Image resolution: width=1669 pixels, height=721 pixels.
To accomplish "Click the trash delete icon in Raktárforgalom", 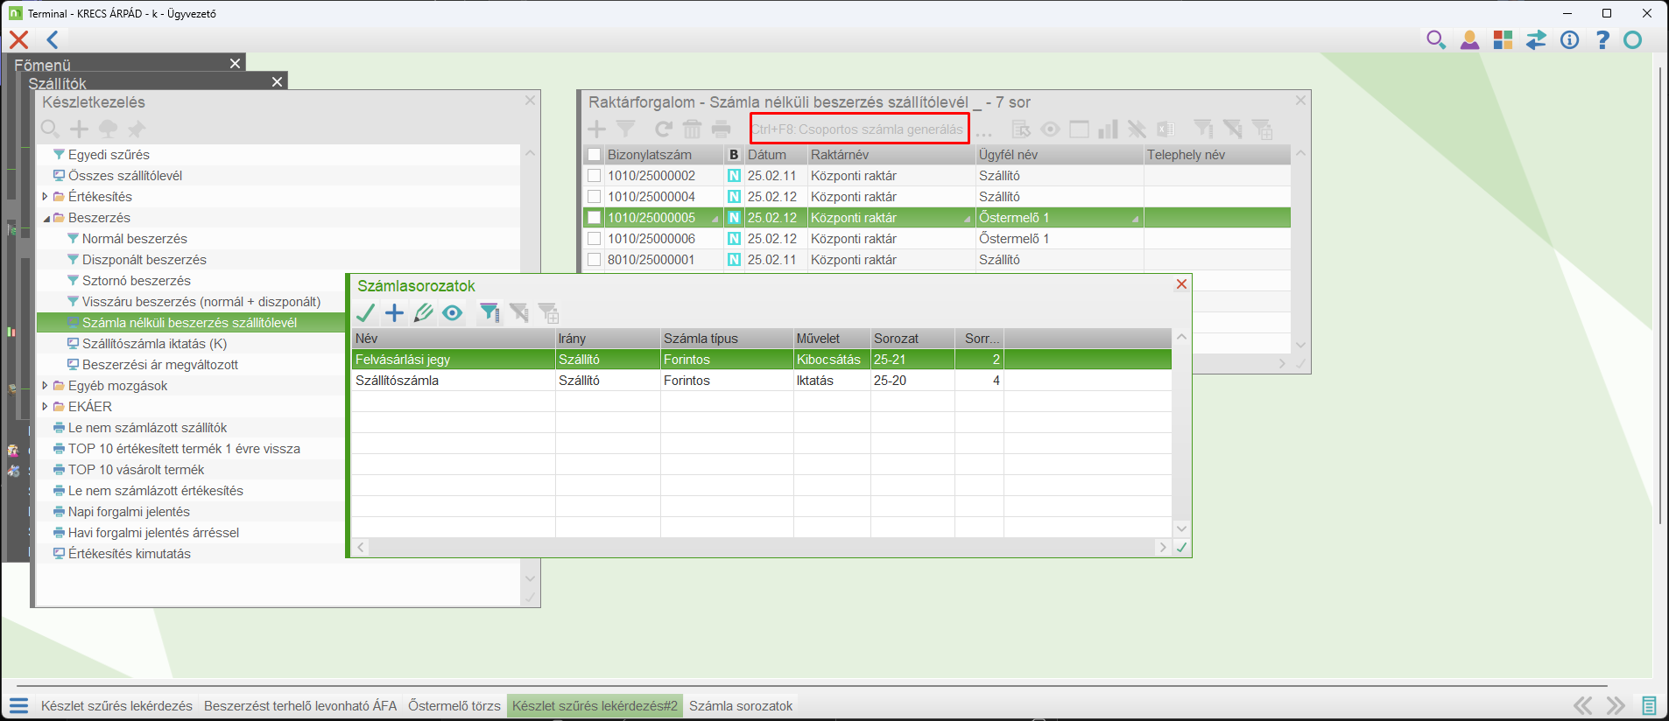I will 692,129.
